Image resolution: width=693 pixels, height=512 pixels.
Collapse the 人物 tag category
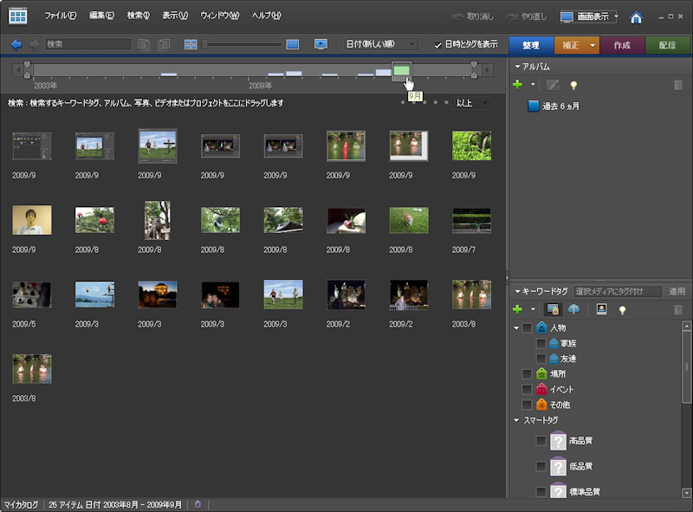click(x=516, y=328)
